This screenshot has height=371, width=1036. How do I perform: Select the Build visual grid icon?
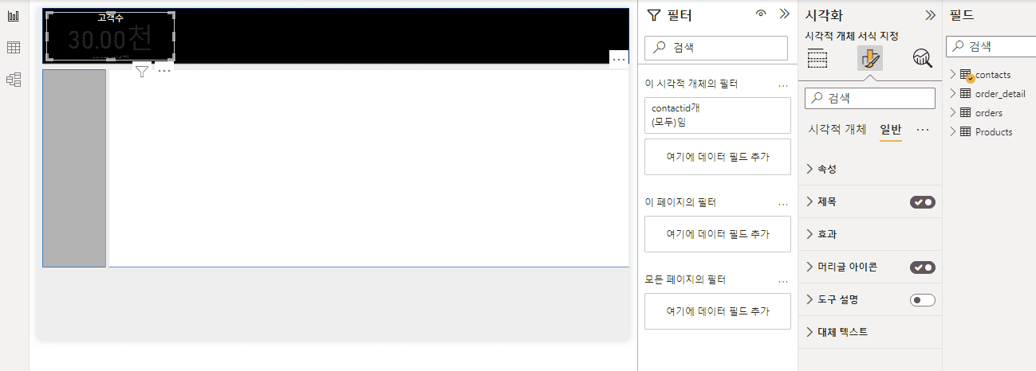[817, 58]
